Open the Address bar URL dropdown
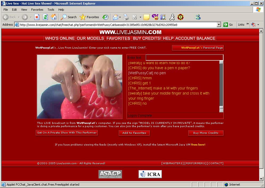Image resolution: width=265 pixels, height=188 pixels. pos(219,25)
